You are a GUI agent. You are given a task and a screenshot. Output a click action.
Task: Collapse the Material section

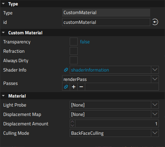coord(3,96)
